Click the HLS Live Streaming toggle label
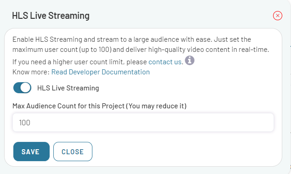This screenshot has width=291, height=174. coord(68,88)
